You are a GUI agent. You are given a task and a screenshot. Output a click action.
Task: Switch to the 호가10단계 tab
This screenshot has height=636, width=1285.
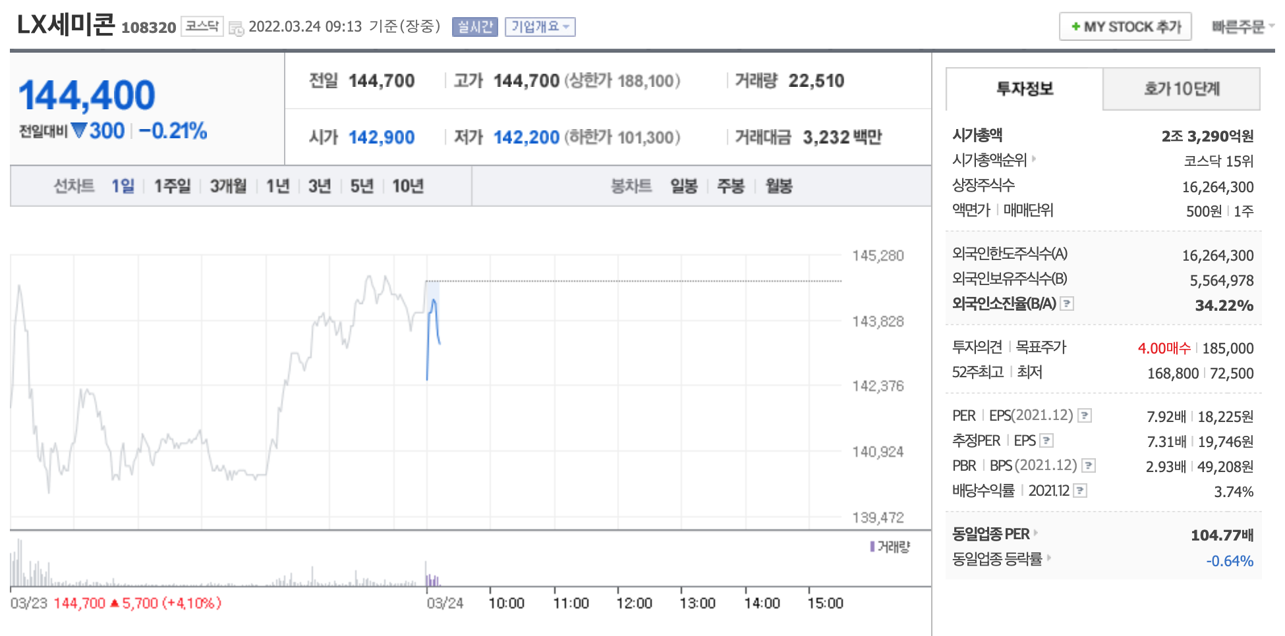click(1182, 89)
